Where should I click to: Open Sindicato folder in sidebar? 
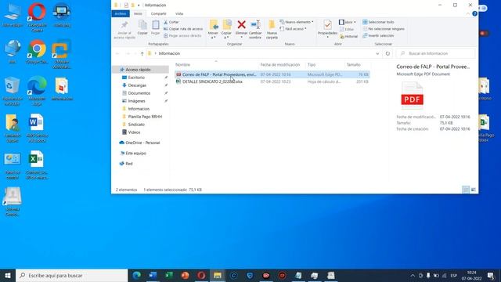136,125
